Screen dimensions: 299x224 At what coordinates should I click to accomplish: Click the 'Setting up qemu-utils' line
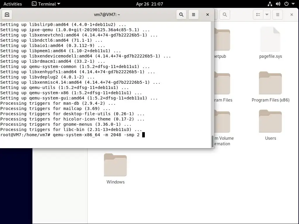pyautogui.click(x=65, y=87)
